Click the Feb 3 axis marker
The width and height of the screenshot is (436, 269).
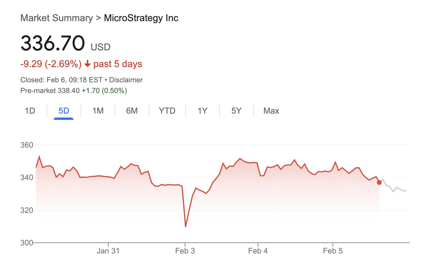185,251
